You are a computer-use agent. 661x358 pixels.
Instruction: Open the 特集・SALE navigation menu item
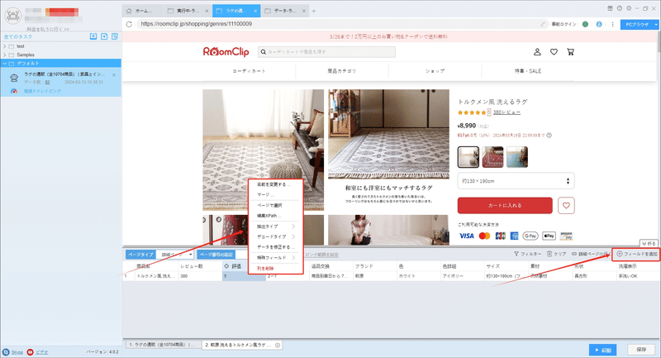pyautogui.click(x=528, y=71)
